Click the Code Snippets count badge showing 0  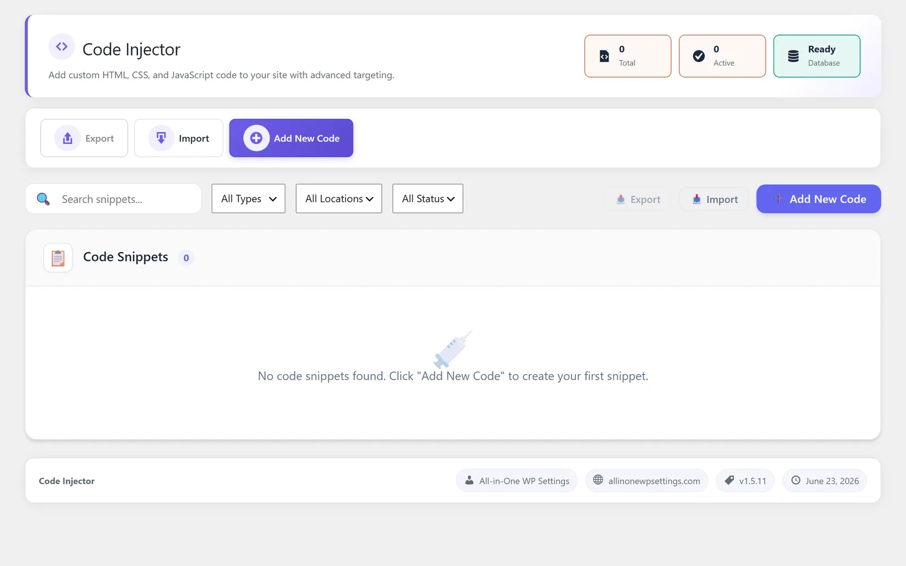click(x=186, y=258)
